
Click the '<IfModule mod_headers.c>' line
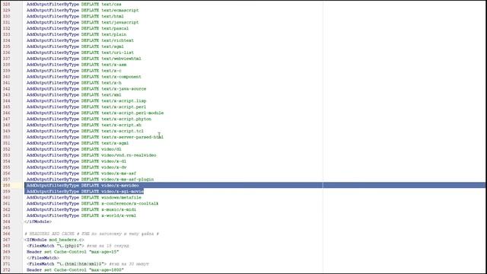click(54, 240)
